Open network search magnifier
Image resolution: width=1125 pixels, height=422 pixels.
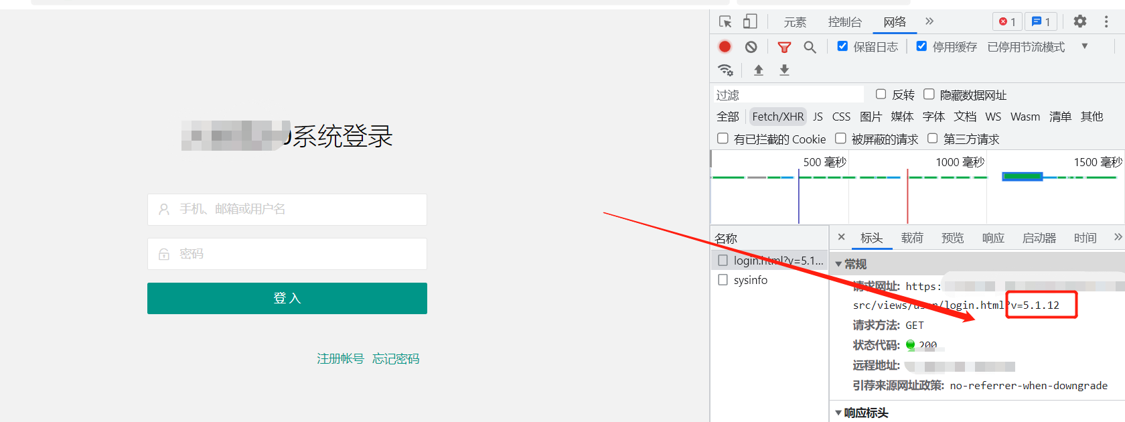[x=810, y=47]
